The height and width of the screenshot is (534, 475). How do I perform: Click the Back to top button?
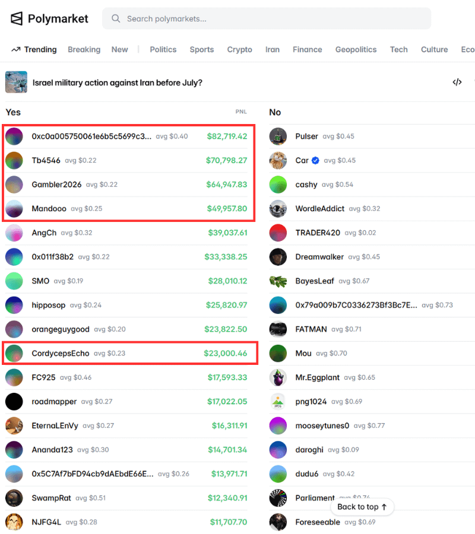[x=362, y=507]
